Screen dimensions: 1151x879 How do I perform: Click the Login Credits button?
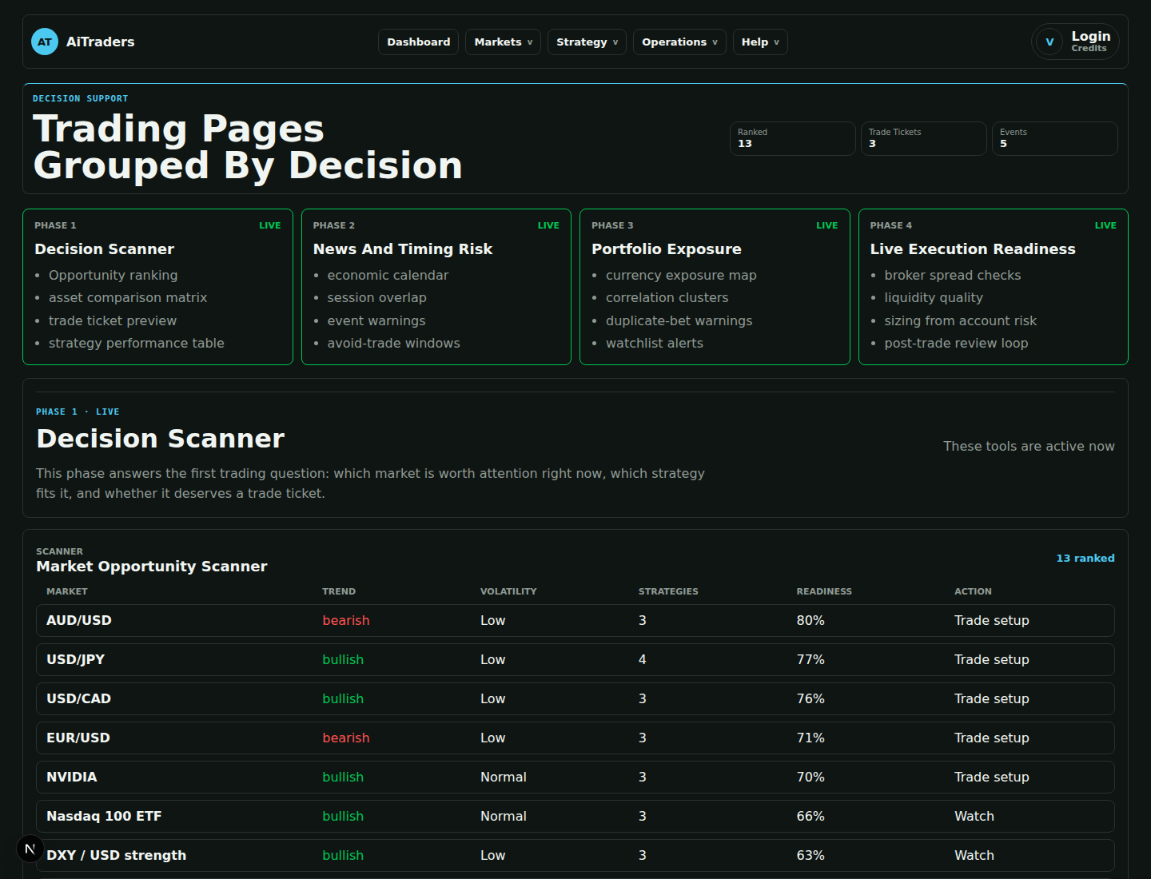coord(1075,42)
